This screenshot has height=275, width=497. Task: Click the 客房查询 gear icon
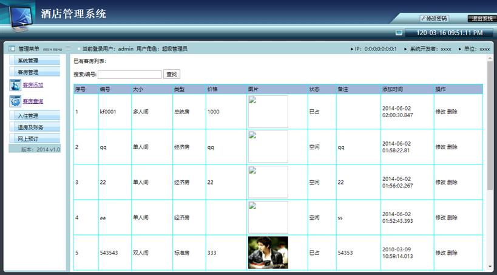point(16,101)
